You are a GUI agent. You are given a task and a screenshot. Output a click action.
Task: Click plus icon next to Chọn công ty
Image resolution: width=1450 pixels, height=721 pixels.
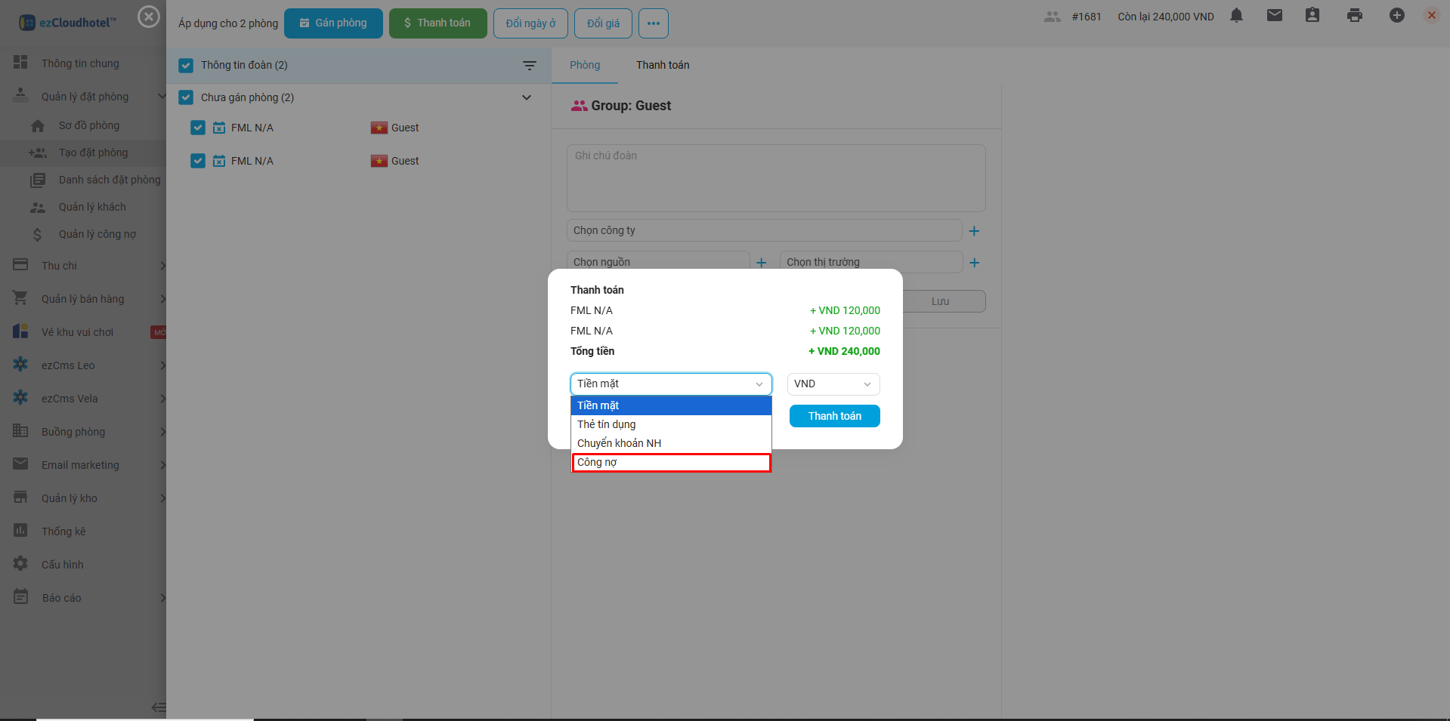[974, 231]
